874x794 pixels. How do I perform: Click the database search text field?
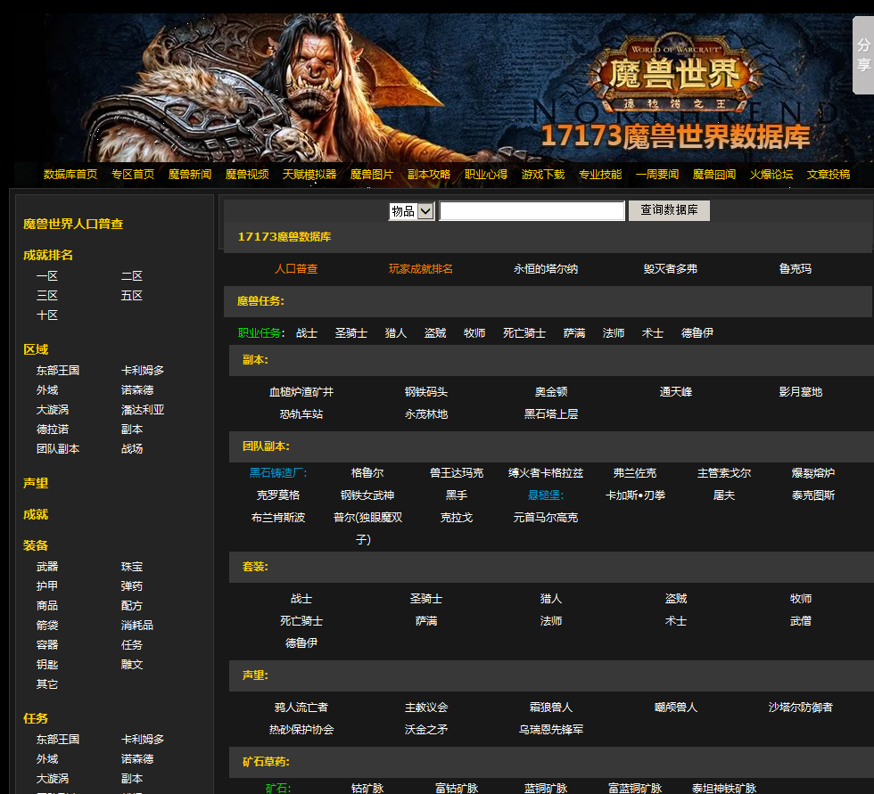(532, 211)
